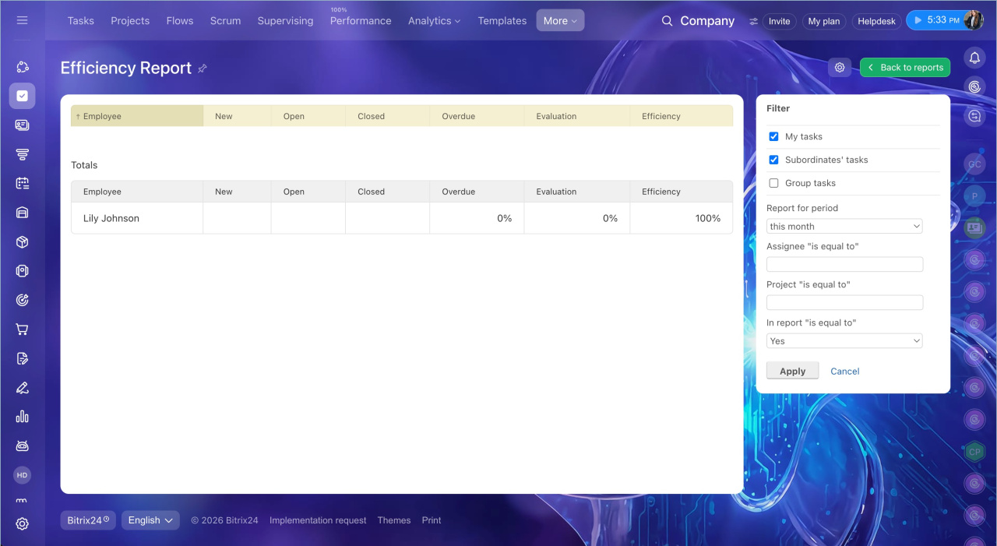Click the 100% efficiency value
997x546 pixels.
coord(708,218)
